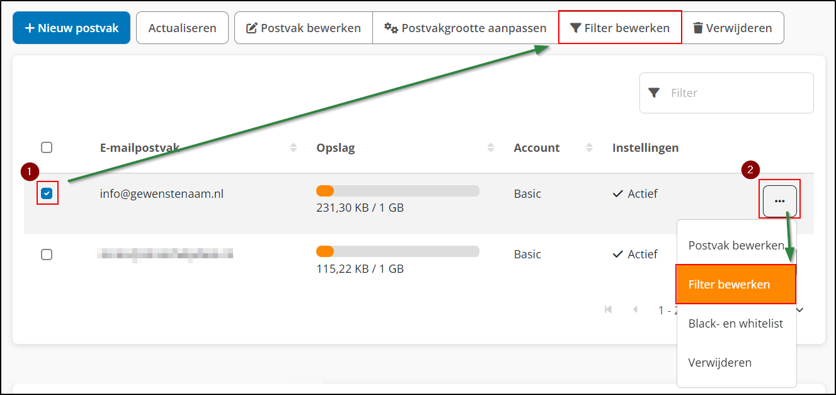Sort by Account column arrows

(x=589, y=147)
